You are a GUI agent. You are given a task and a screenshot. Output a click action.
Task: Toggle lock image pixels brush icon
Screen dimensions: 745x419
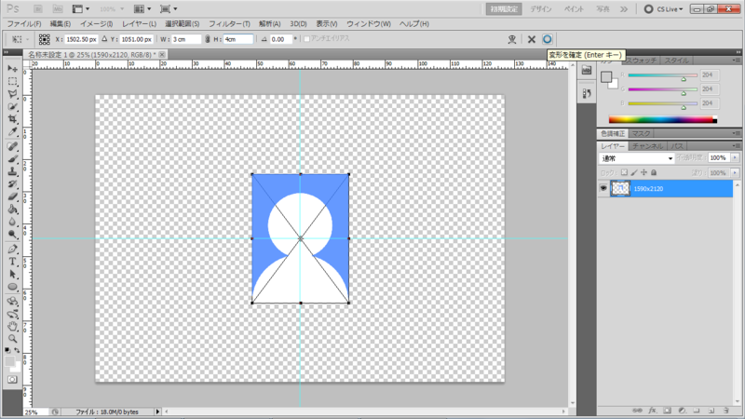pos(634,172)
